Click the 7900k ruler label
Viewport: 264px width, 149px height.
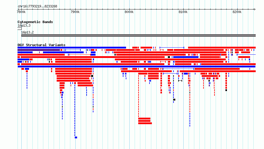[x=75, y=12]
